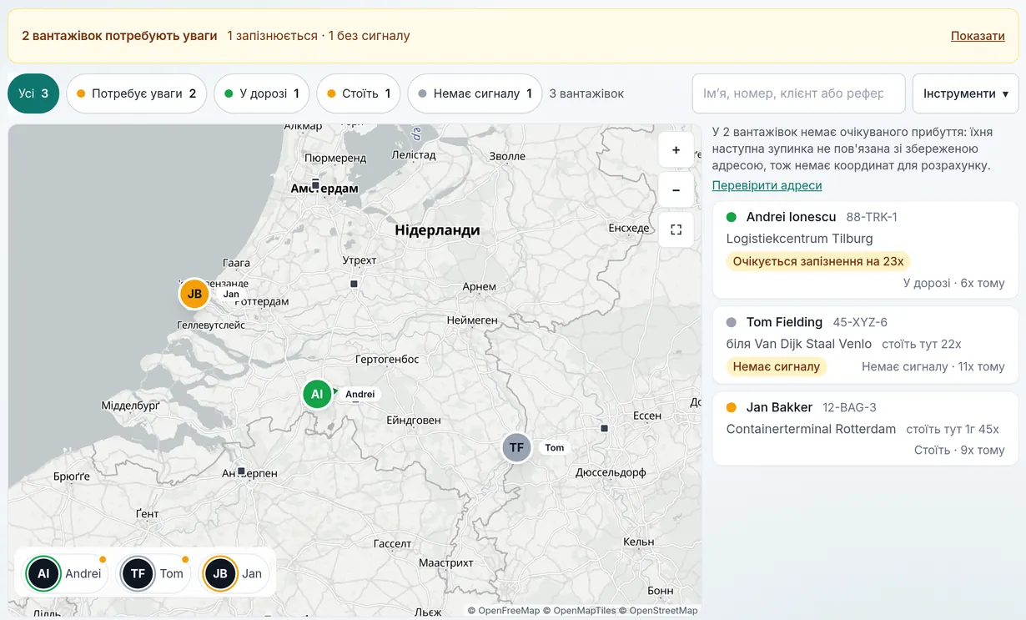Filter trucks by 'Потребує уваги'
This screenshot has height=620, width=1026.
pos(136,93)
